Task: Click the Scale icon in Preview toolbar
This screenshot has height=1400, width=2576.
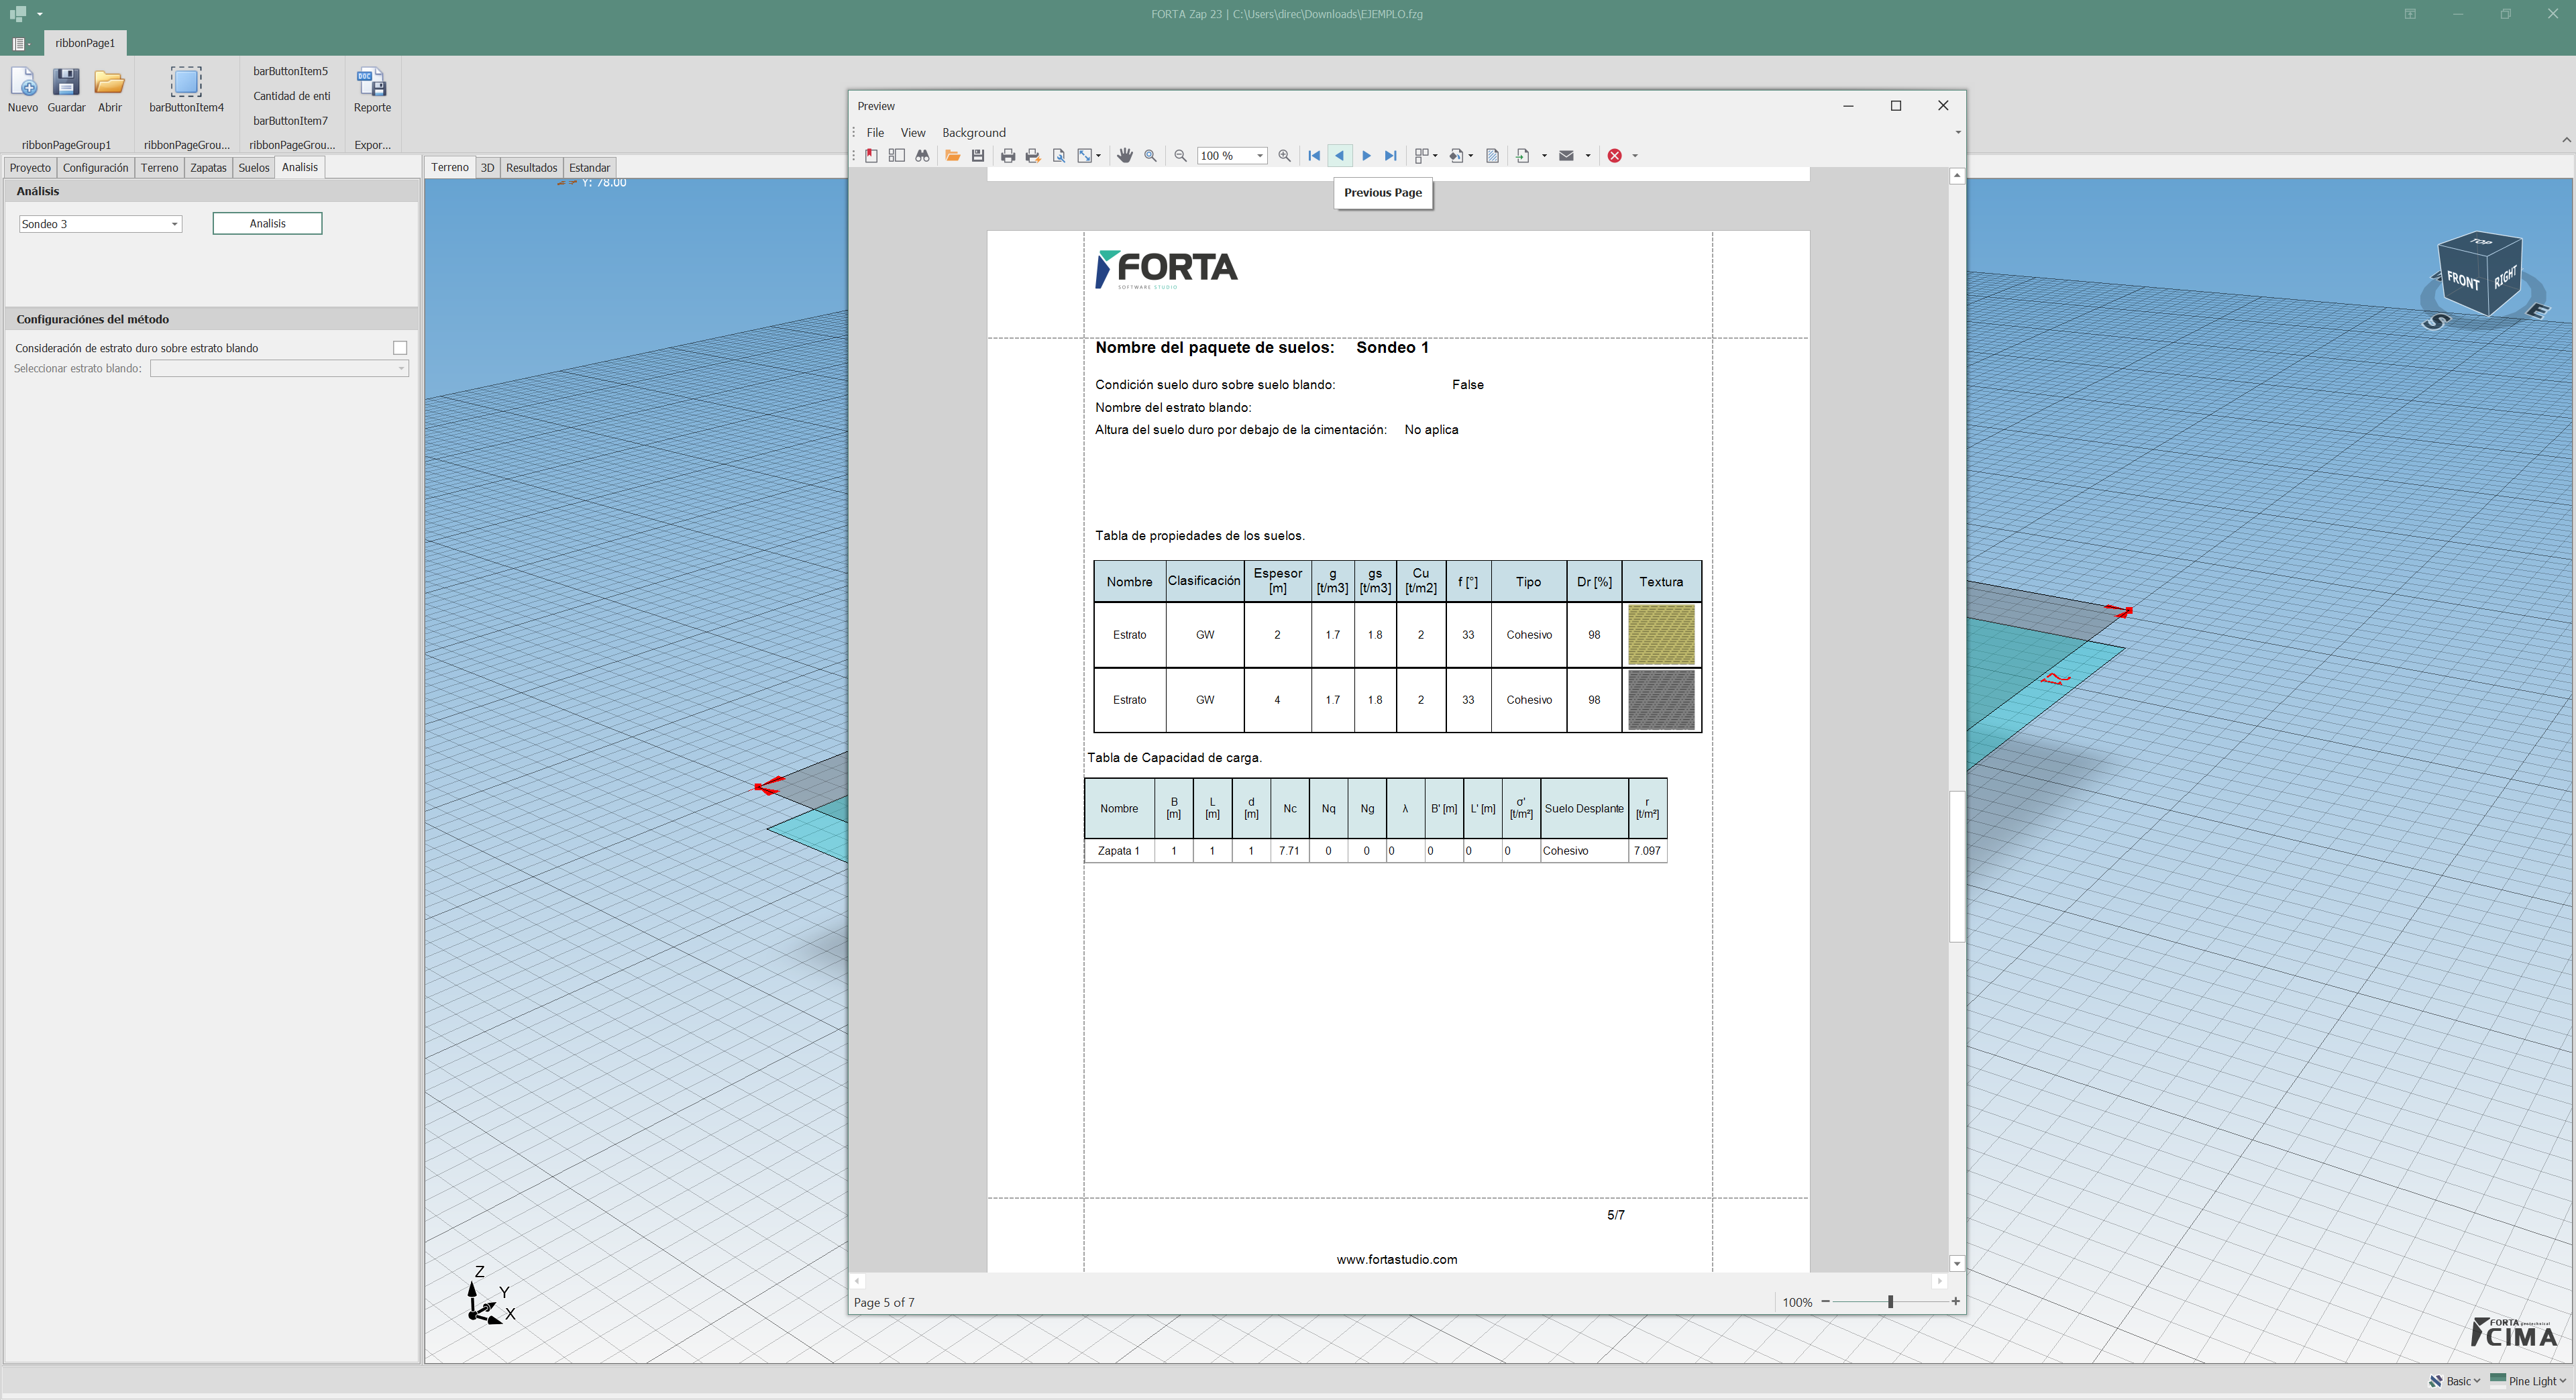Action: click(x=1084, y=156)
